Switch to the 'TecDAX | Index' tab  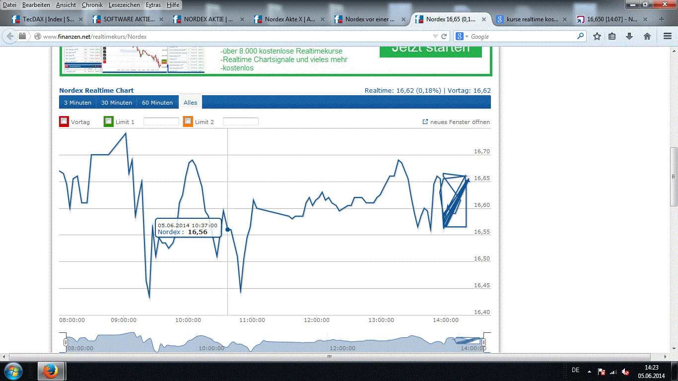49,19
